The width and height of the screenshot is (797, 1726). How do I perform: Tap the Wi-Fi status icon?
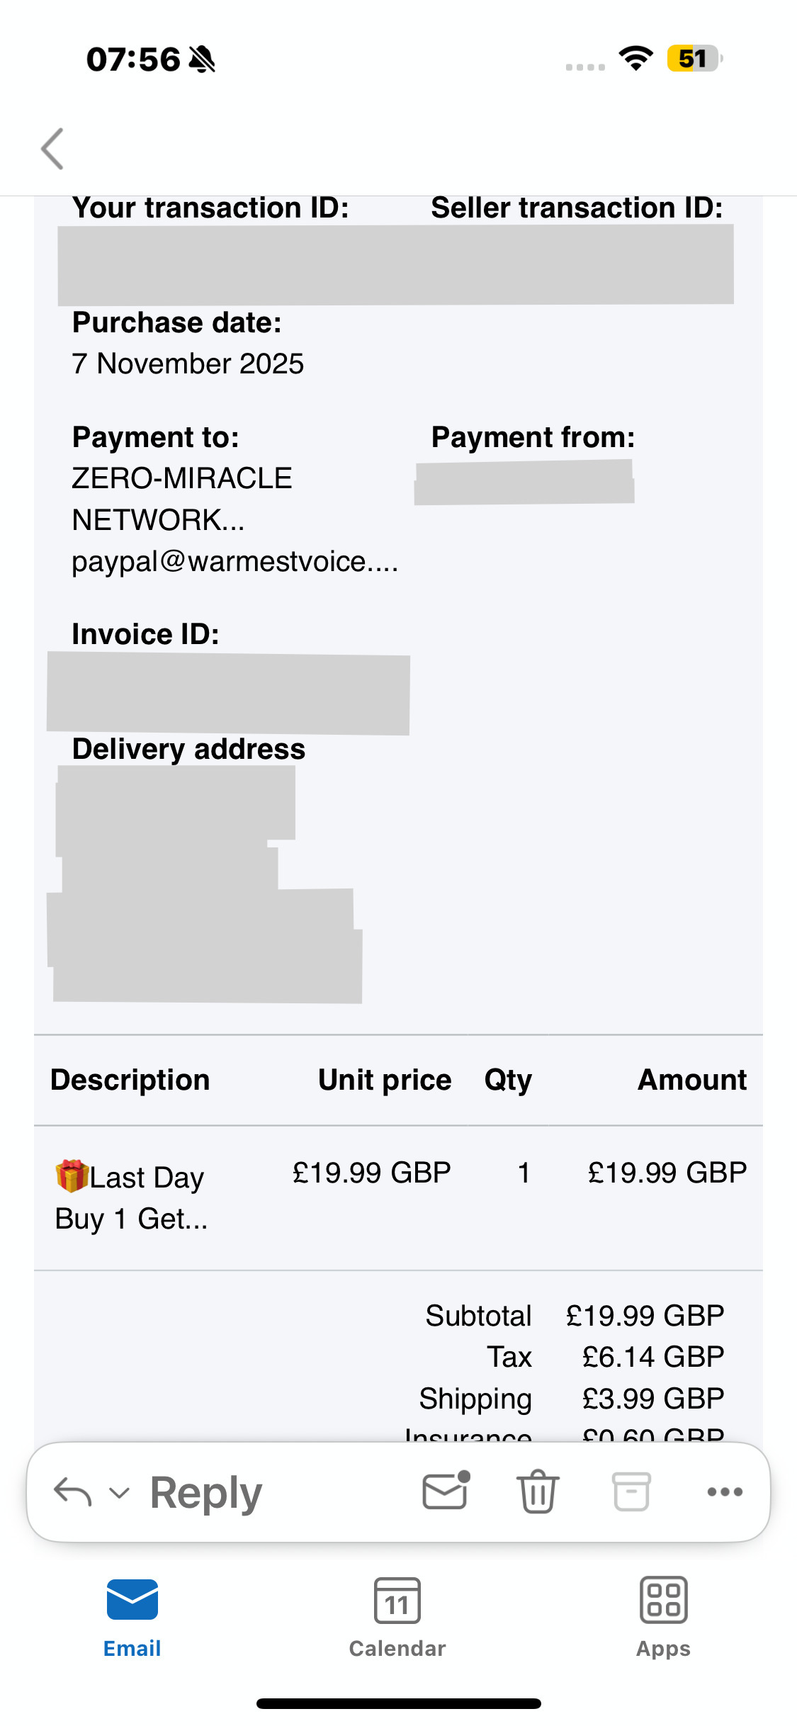pos(635,58)
